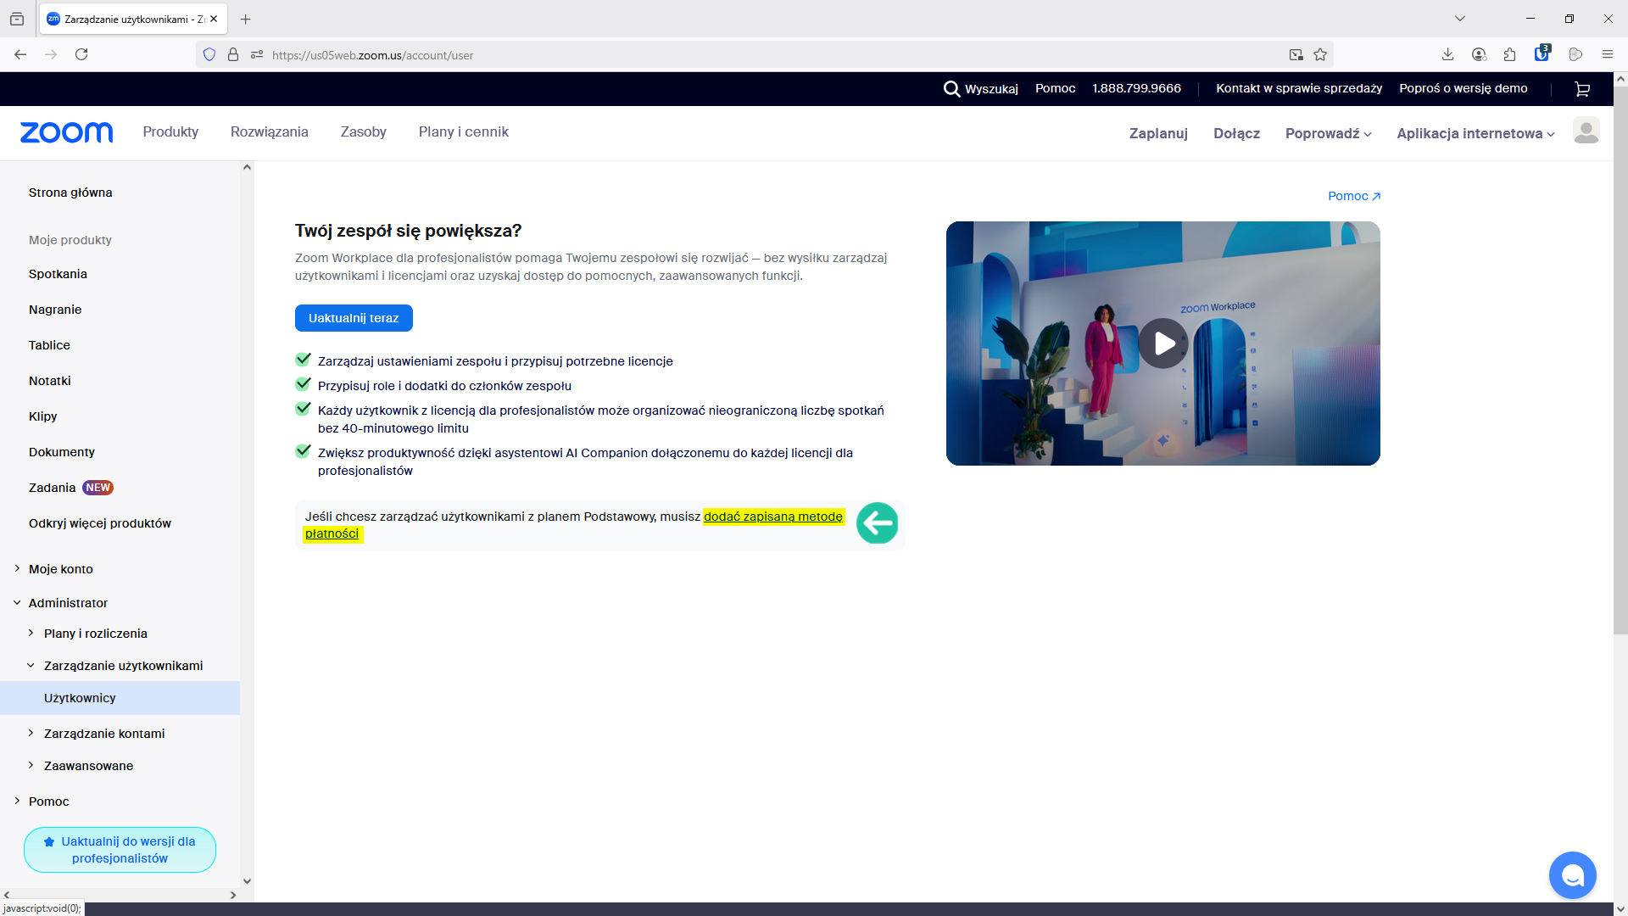
Task: Click the page vertical scrollbar
Action: click(x=1620, y=360)
